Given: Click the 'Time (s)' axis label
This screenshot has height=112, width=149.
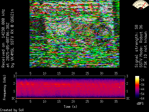Looking at the screenshot, I should [70, 107].
